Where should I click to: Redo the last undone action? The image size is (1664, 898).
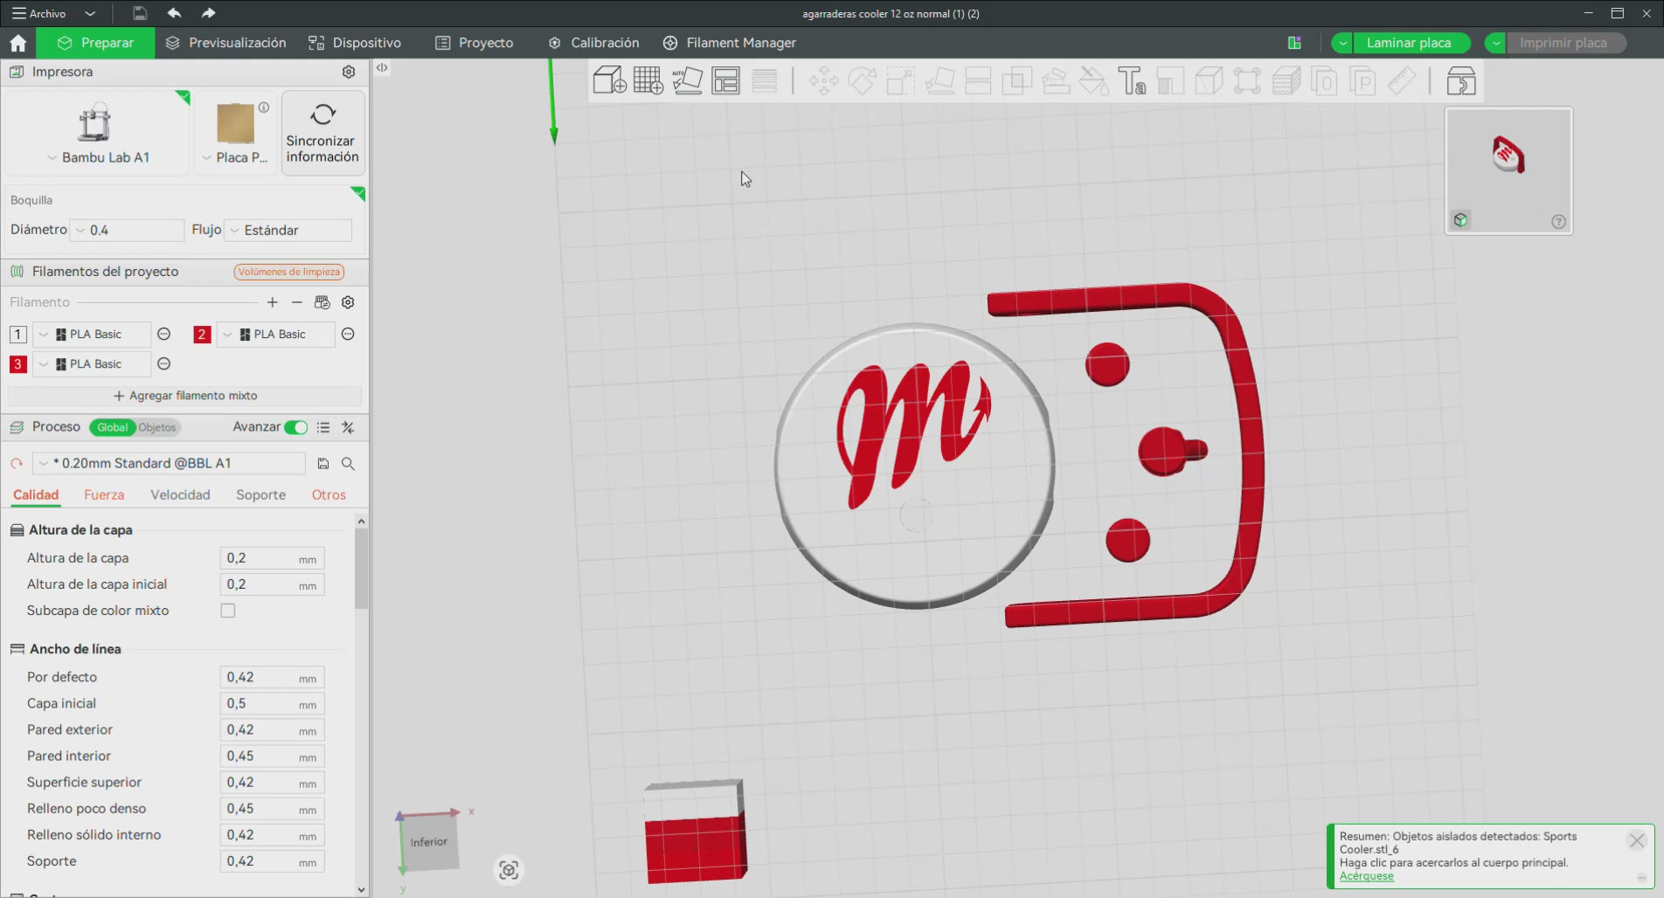click(x=208, y=13)
